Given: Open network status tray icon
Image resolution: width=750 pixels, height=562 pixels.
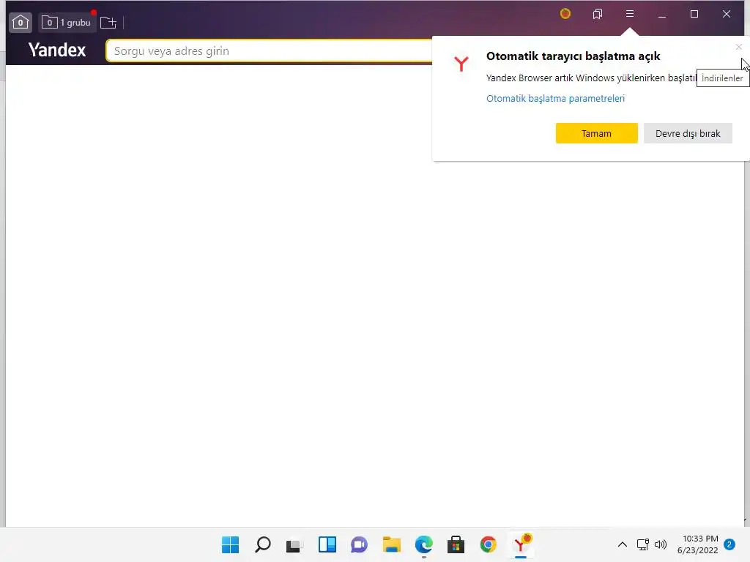Looking at the screenshot, I should tap(643, 544).
